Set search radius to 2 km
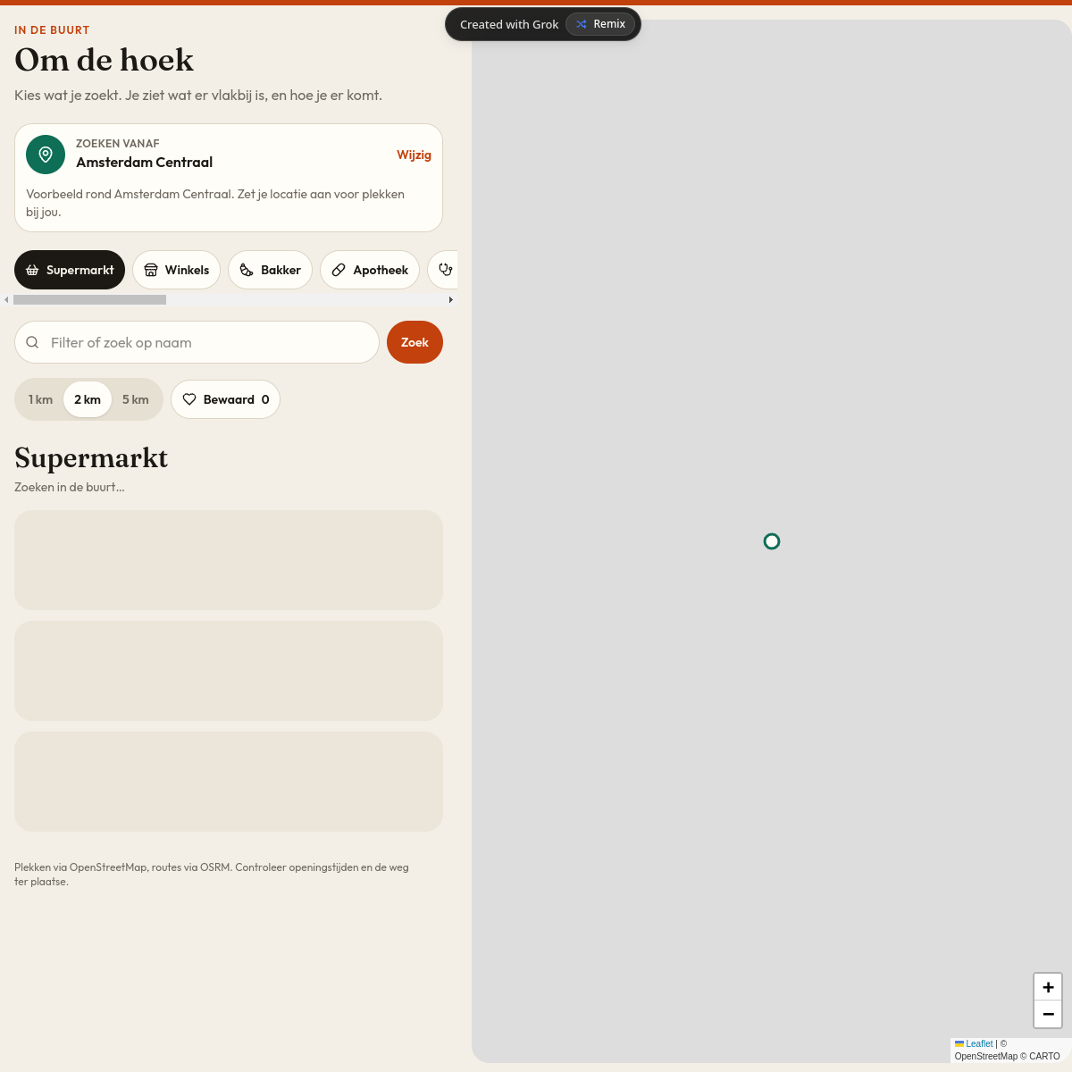The image size is (1072, 1072). coord(88,399)
